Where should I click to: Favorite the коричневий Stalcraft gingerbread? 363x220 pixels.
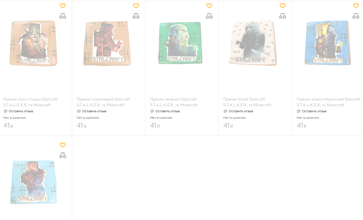136,6
